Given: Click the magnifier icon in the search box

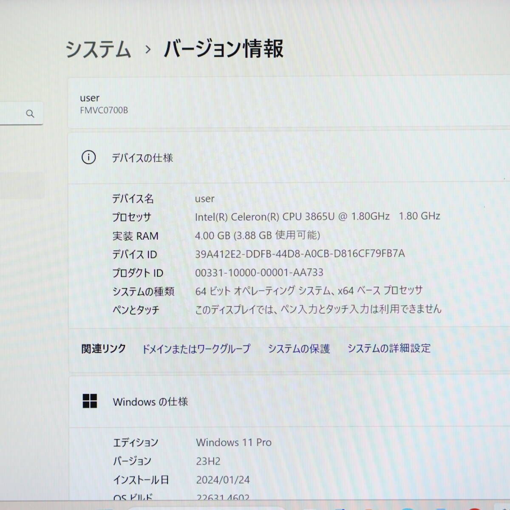Looking at the screenshot, I should [30, 113].
